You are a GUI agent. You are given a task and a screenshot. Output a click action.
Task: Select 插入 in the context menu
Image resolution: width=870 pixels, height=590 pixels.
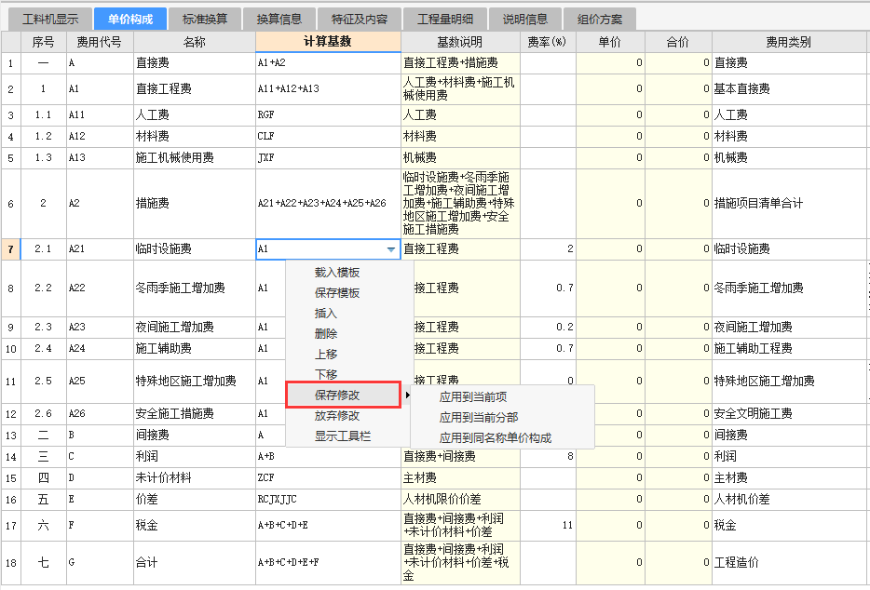click(x=326, y=314)
